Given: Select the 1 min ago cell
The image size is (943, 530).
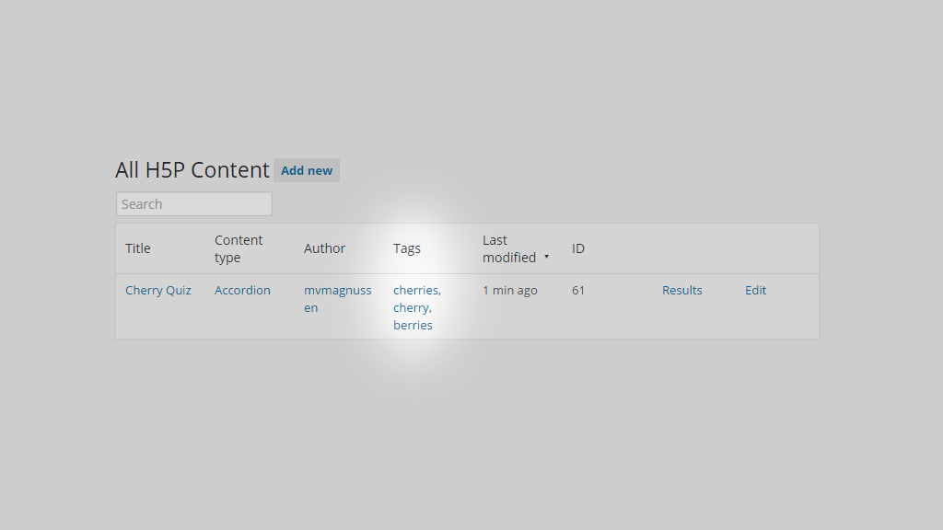Looking at the screenshot, I should [510, 290].
